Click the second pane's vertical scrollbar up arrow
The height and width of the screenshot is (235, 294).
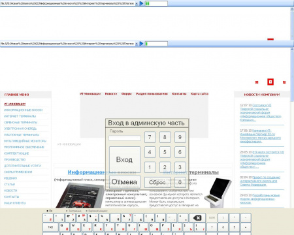pyautogui.click(x=292, y=50)
